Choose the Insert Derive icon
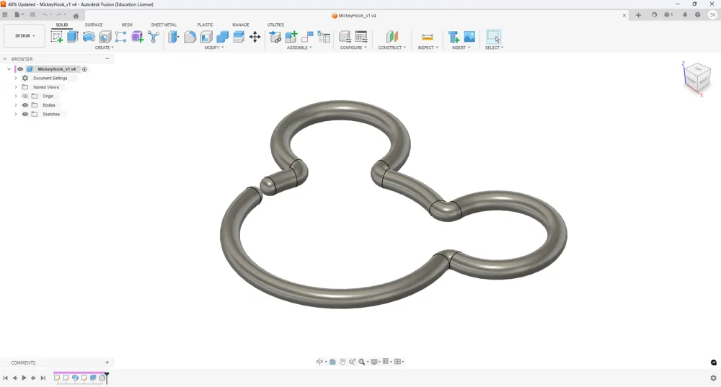This screenshot has height=387, width=721. tap(454, 37)
